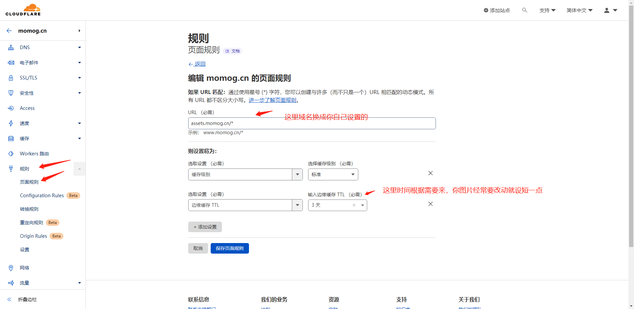Open the 边缘缓存 TTL setting dropdown
The height and width of the screenshot is (309, 634).
coord(297,205)
